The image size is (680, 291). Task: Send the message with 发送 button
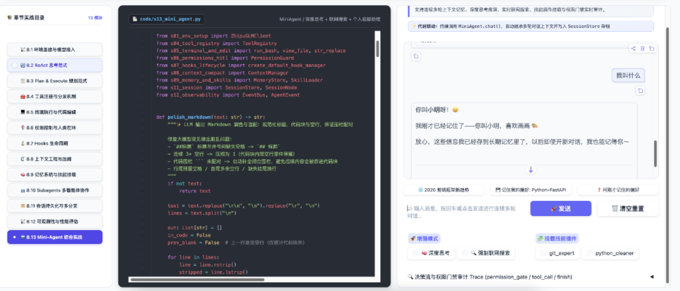560,208
